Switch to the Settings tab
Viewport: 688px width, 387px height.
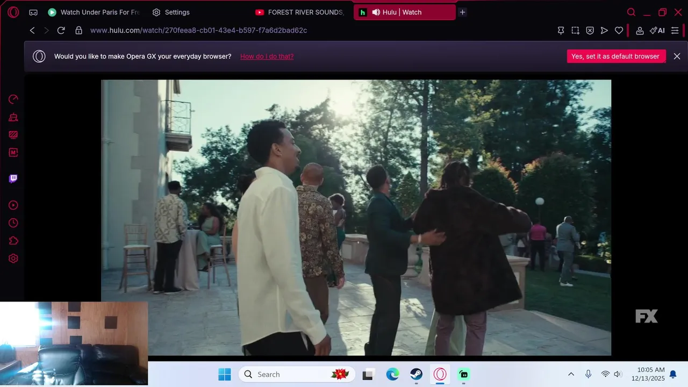tap(171, 12)
